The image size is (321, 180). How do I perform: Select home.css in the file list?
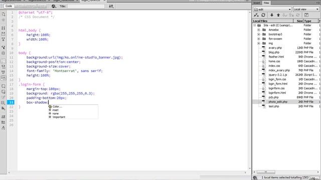pos(274,61)
